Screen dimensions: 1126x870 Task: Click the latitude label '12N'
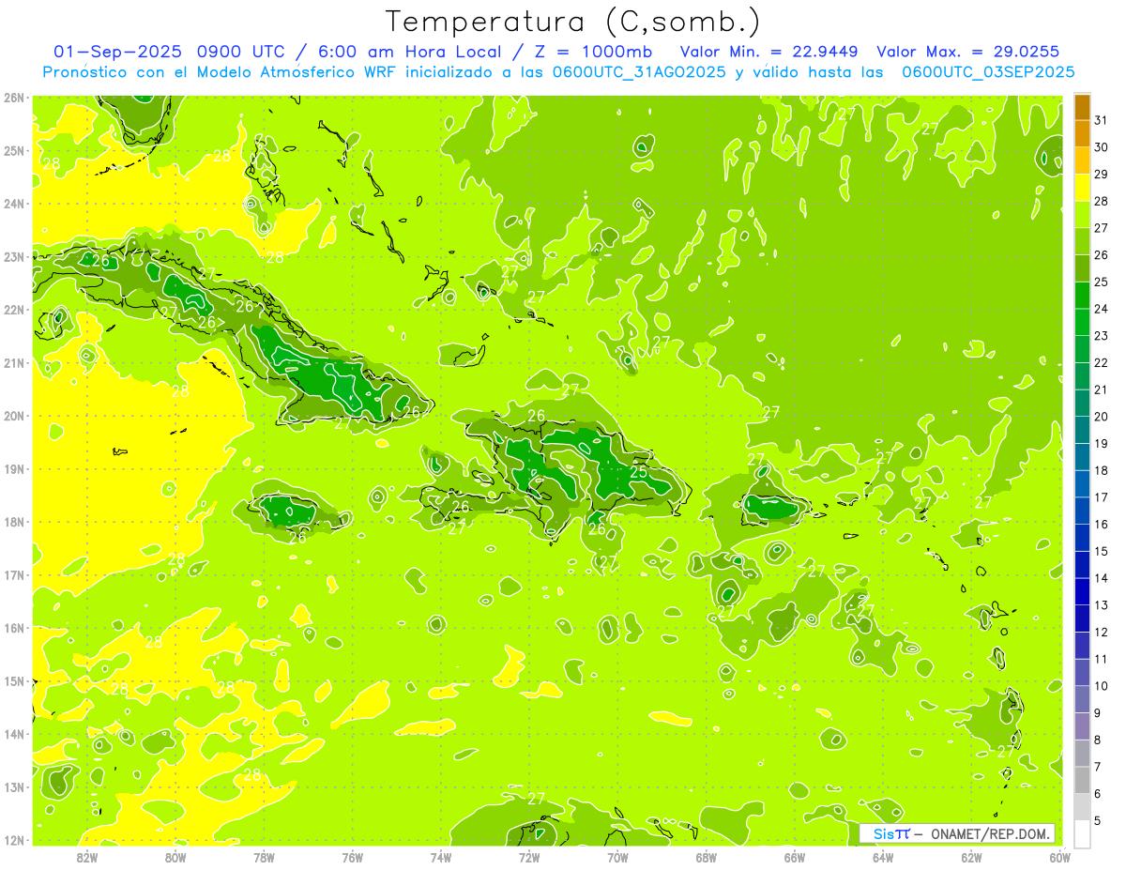tap(13, 840)
